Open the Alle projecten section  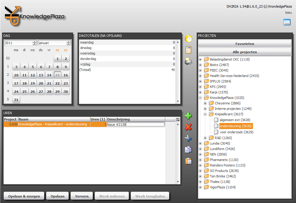pyautogui.click(x=245, y=52)
